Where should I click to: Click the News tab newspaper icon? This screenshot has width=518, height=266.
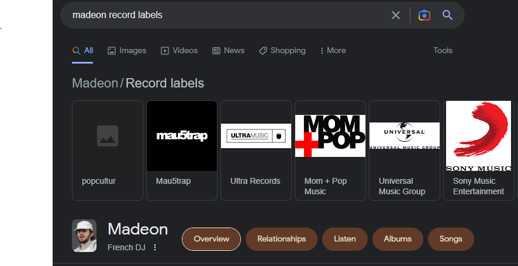tap(216, 51)
